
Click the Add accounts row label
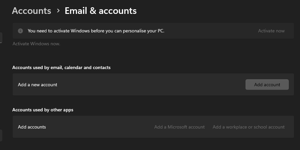tap(32, 127)
